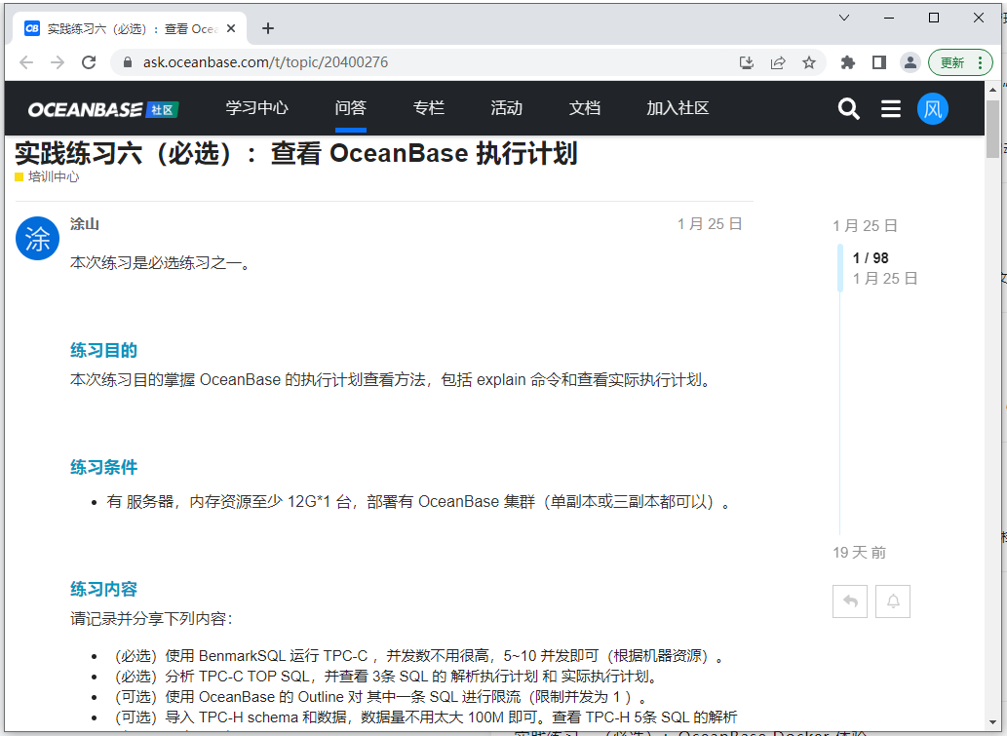Bookmark this page with the star icon

point(809,62)
